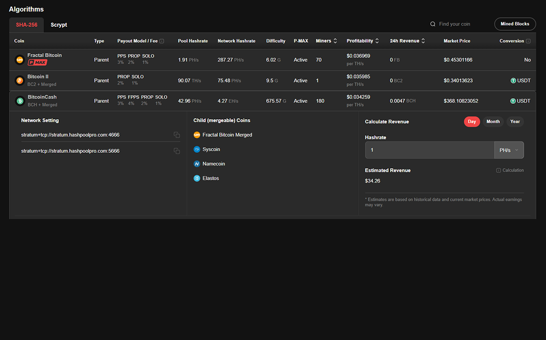546x340 pixels.
Task: Click the $0.34013623 market price
Action: (458, 80)
